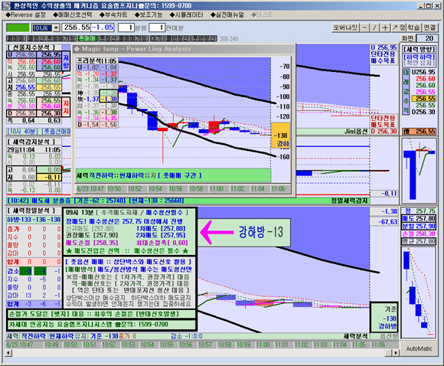Click the 학습 button

(x=413, y=28)
